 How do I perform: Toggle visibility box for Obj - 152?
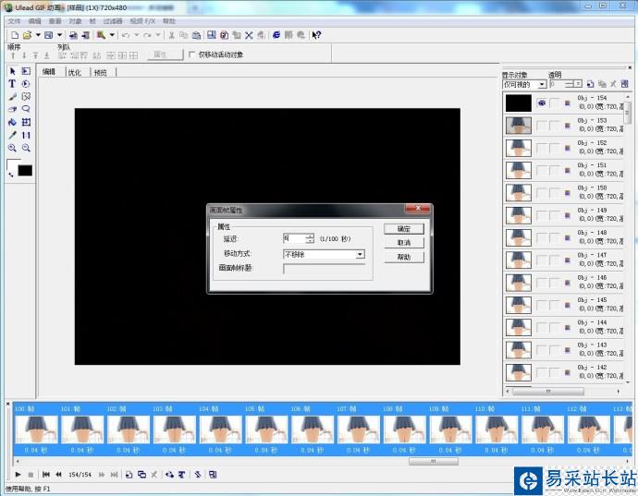tap(542, 148)
